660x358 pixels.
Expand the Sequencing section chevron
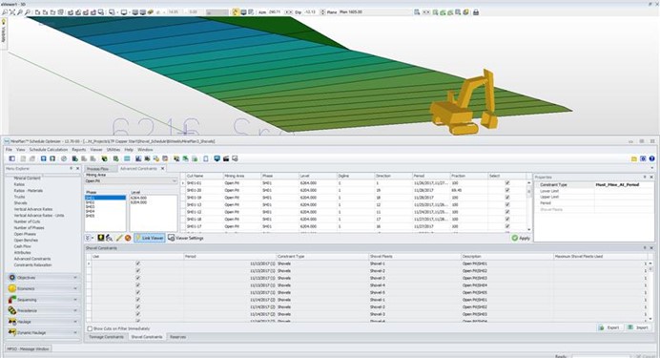point(75,300)
